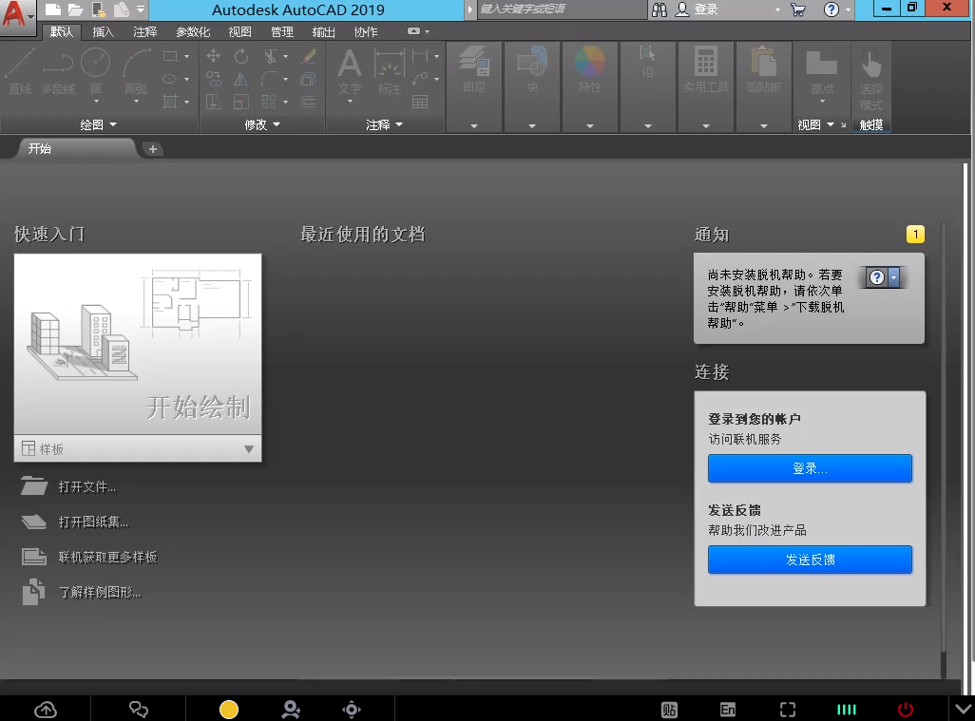Click the Sheet Set Manager icon in quick access toolbar
The image size is (975, 721).
click(x=122, y=9)
